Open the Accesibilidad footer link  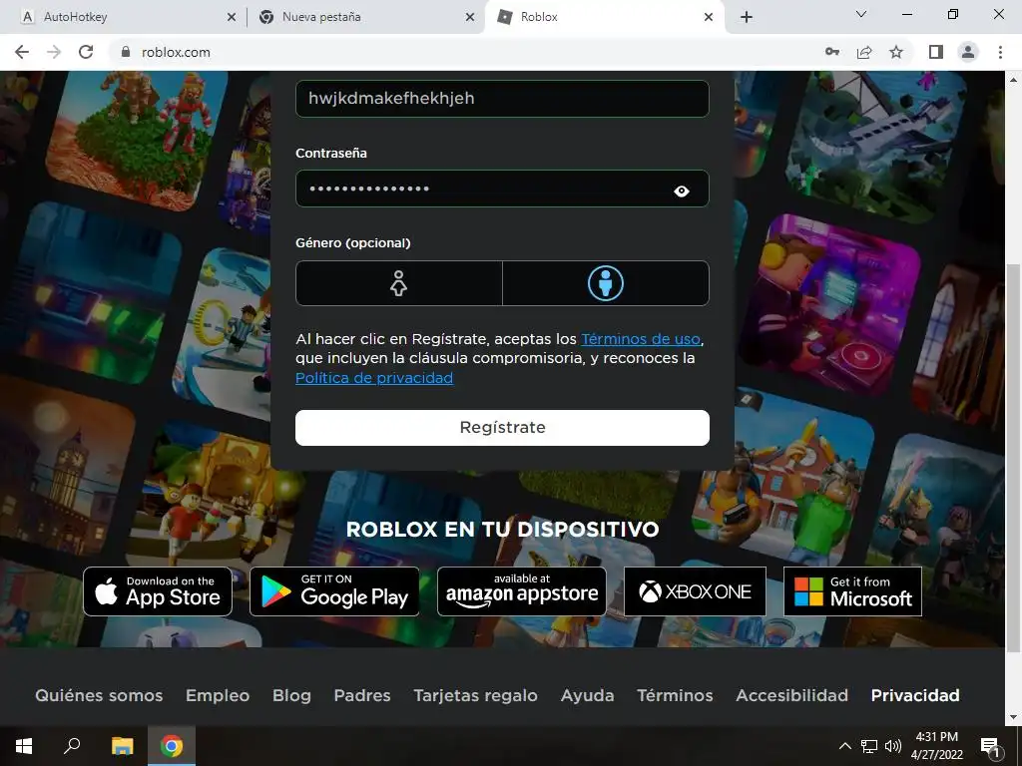791,695
